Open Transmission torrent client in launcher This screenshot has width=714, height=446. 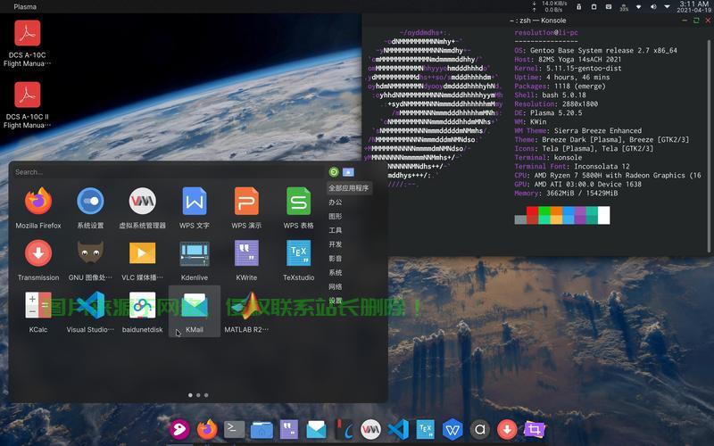(x=38, y=254)
